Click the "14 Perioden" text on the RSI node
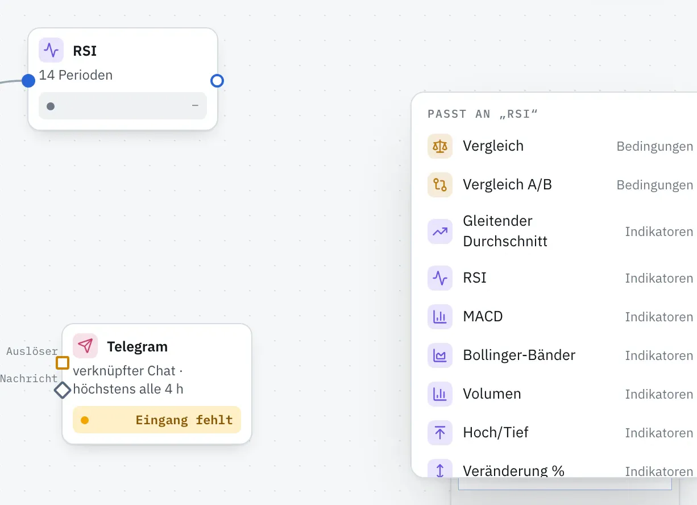Image resolution: width=697 pixels, height=505 pixels. coord(76,75)
